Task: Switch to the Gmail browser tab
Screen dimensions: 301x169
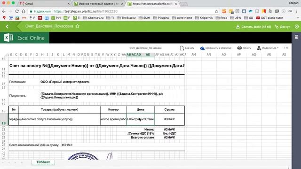Action: tap(44, 4)
